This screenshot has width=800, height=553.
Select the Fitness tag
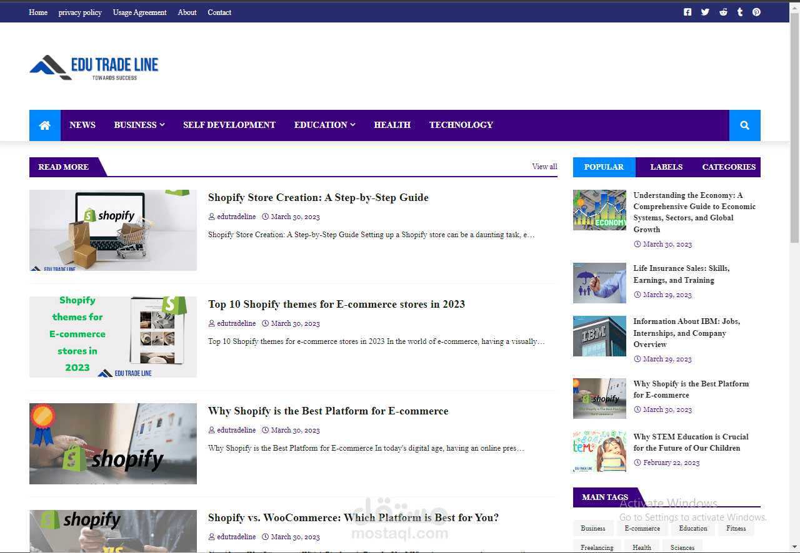point(736,528)
